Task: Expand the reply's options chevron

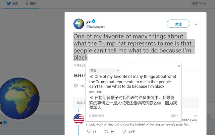Action: (x=196, y=116)
